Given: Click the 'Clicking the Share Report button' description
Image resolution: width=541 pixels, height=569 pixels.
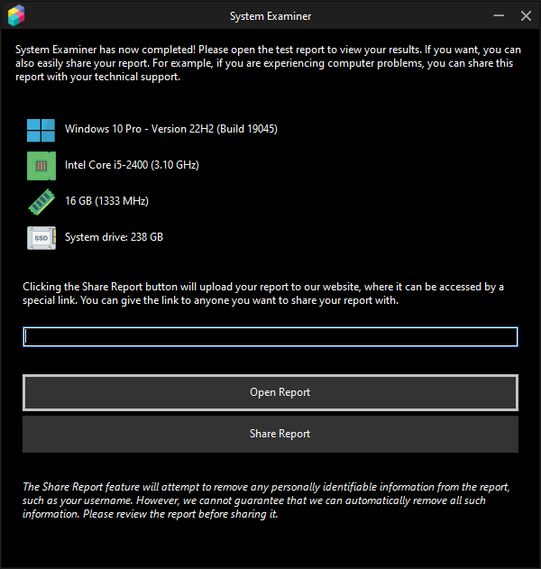Looking at the screenshot, I should tap(261, 287).
